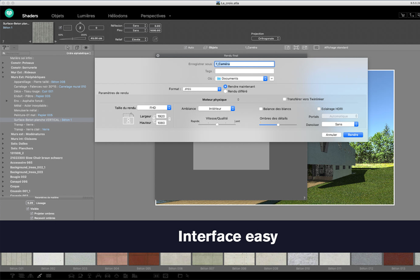Click the Rendre button

pos(353,135)
